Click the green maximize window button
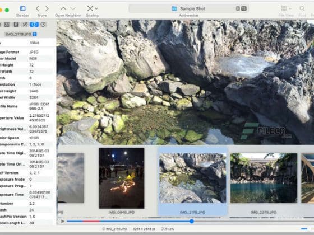The width and height of the screenshot is (314, 235). 7,10
